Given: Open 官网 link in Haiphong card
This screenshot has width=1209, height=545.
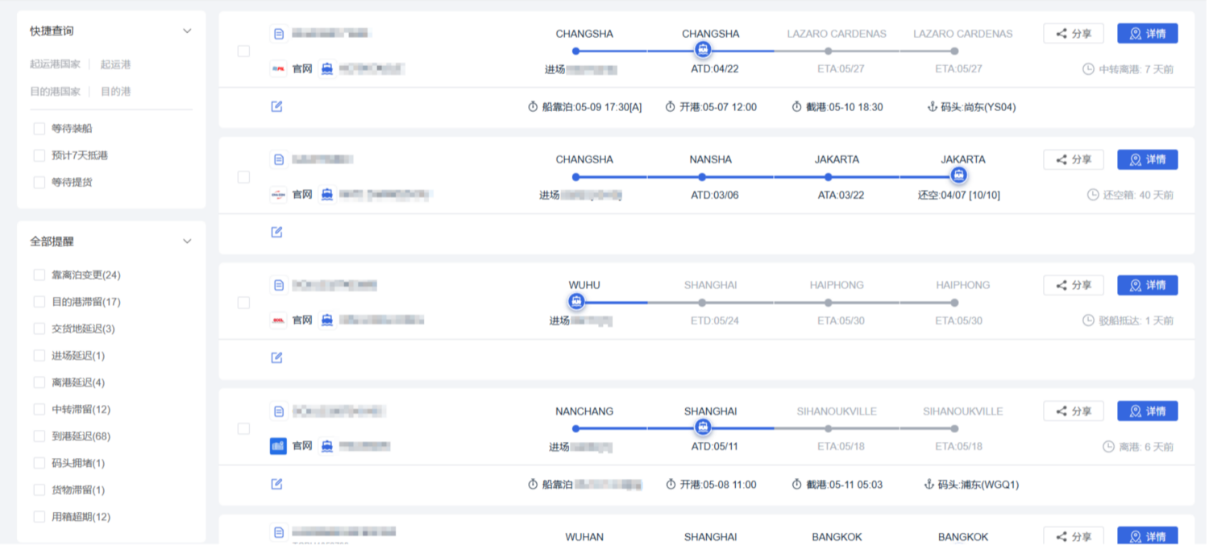Looking at the screenshot, I should point(302,320).
